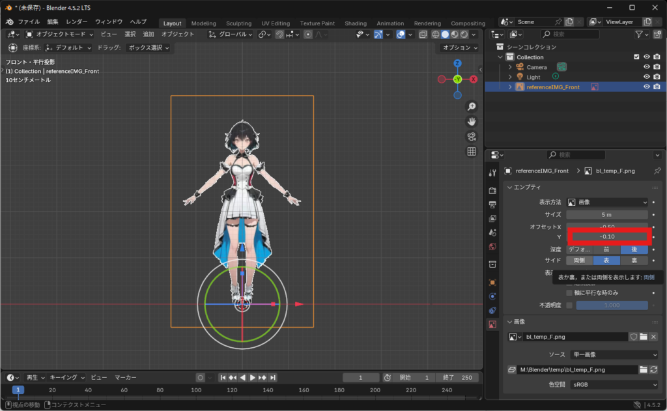Hide Camera in viewport via eye icon
The height and width of the screenshot is (411, 667).
(x=647, y=67)
